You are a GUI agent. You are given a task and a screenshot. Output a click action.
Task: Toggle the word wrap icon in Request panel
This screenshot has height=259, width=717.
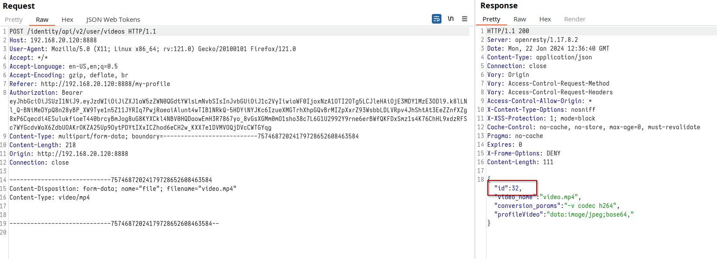(x=436, y=19)
